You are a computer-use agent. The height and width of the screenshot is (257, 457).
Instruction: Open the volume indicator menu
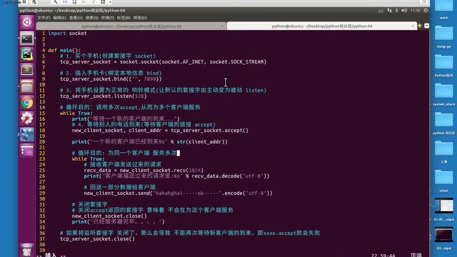coord(404,11)
